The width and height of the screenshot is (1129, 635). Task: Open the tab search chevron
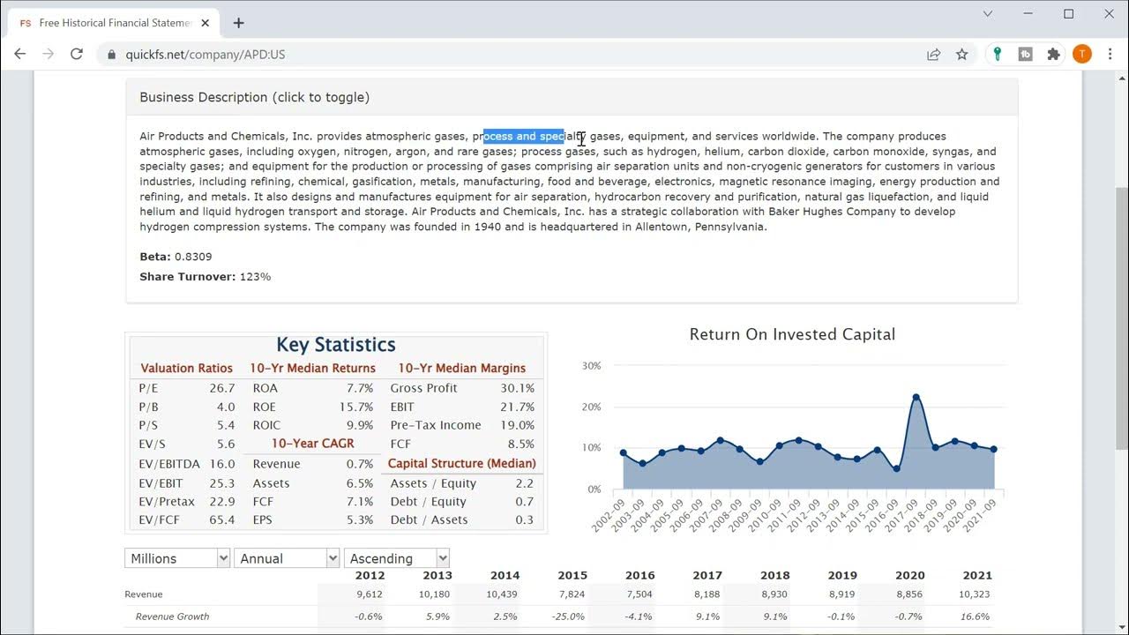click(988, 14)
